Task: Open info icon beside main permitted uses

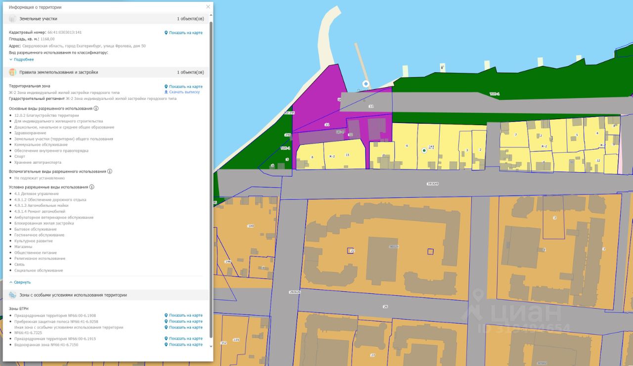Action: (96, 108)
